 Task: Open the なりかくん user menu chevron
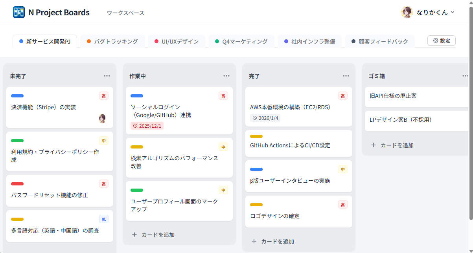(x=453, y=12)
